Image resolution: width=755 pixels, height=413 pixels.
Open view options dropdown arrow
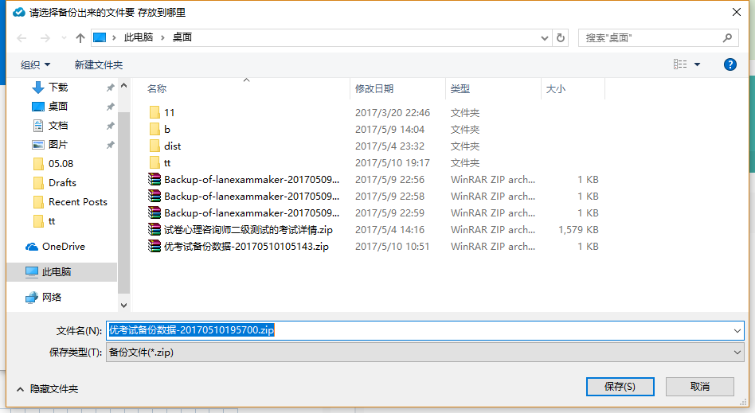pyautogui.click(x=697, y=64)
